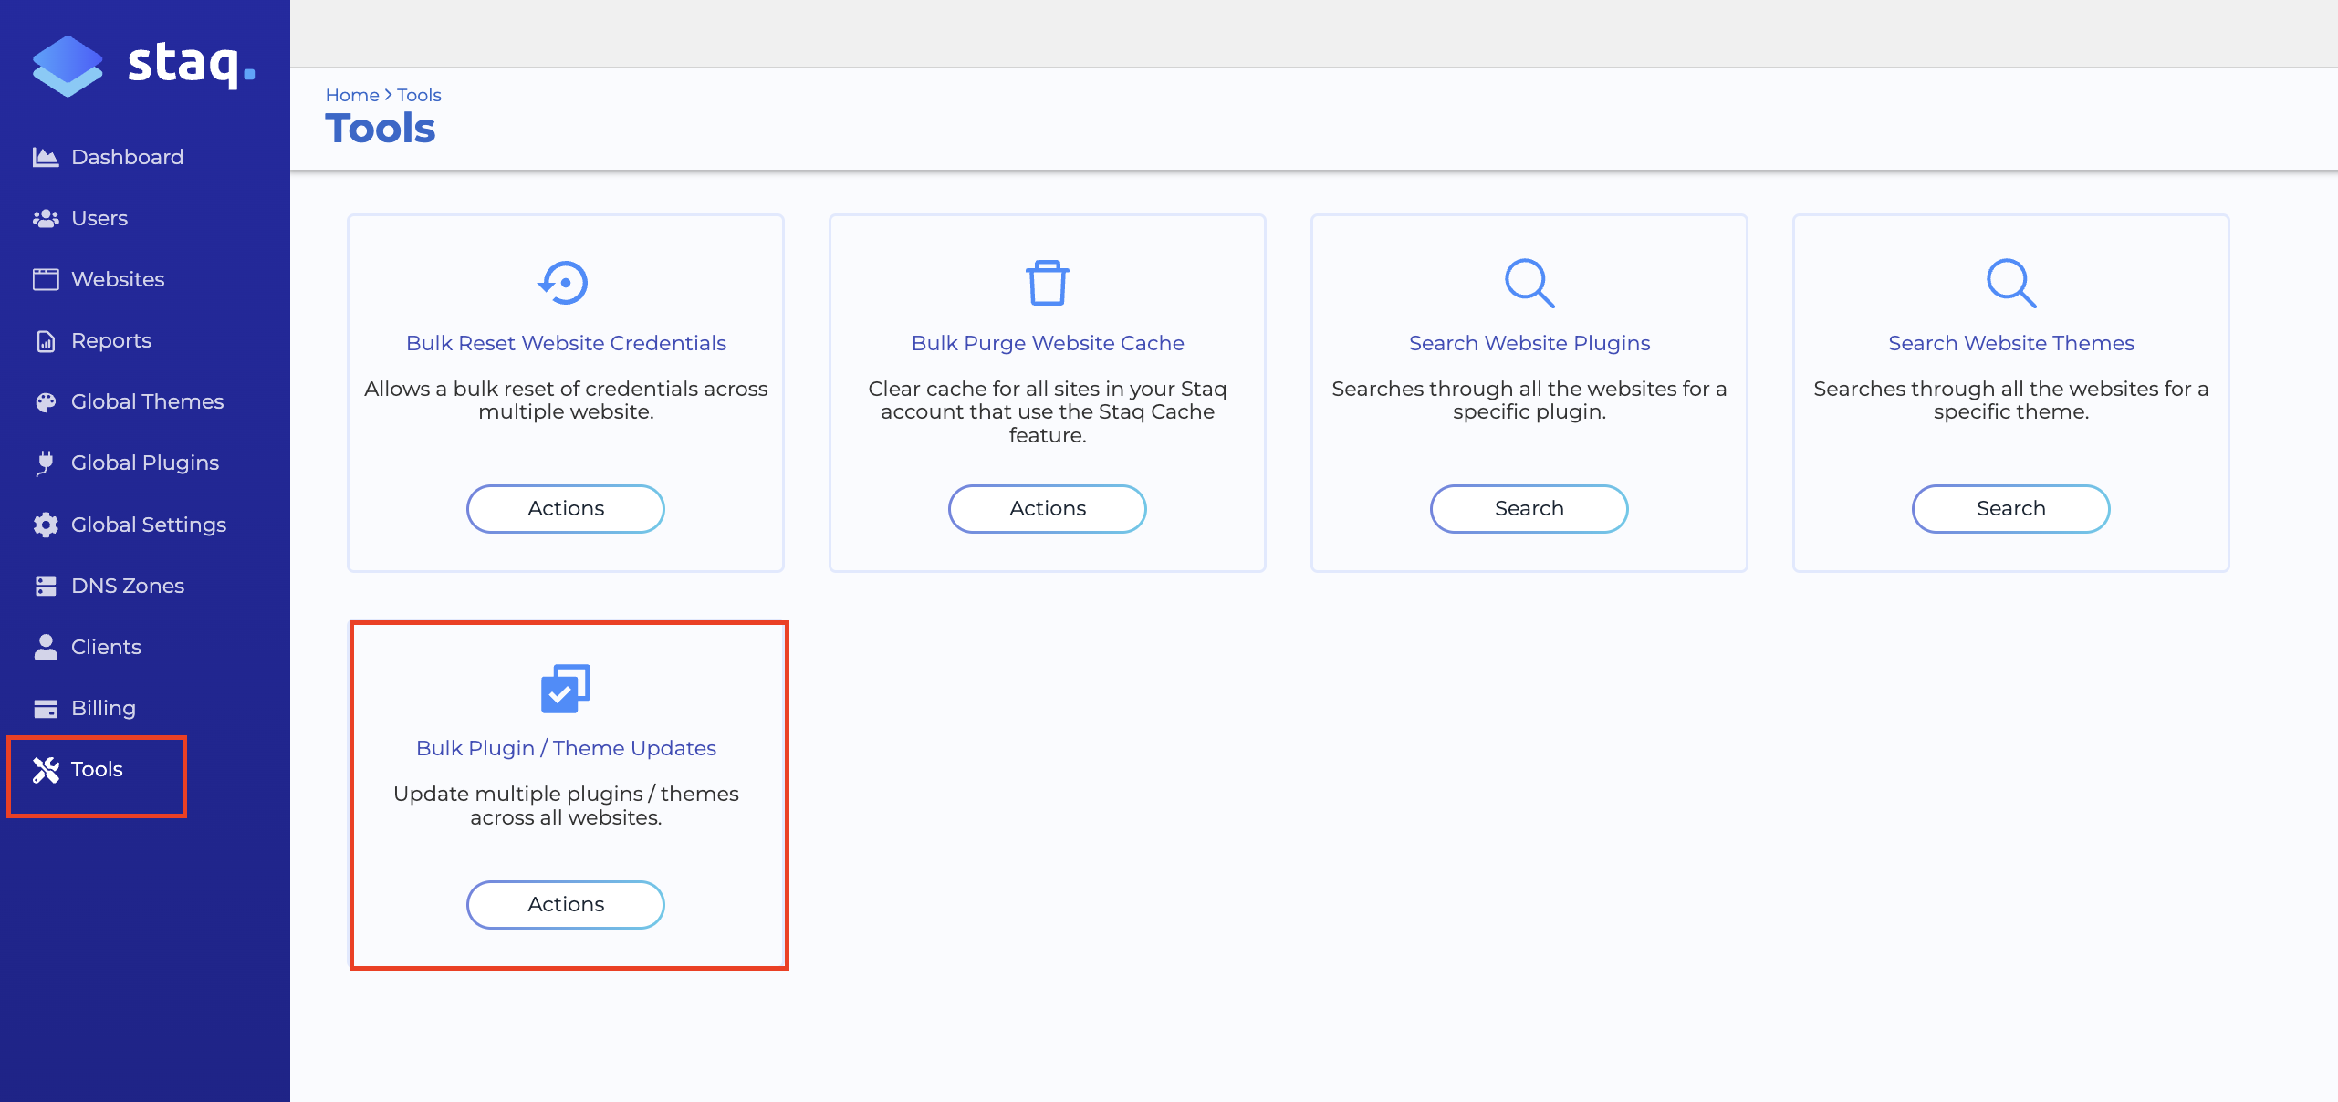Open the Search Website Themes title
2338x1102 pixels.
click(x=2011, y=343)
